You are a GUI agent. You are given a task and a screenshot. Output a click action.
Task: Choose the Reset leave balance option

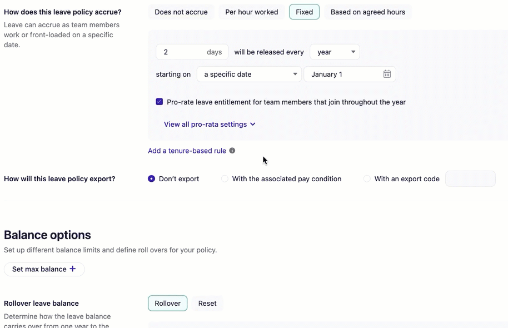pos(207,304)
